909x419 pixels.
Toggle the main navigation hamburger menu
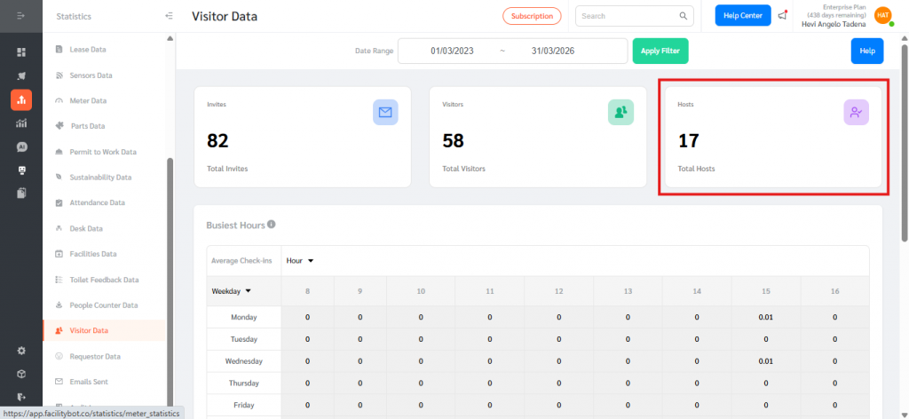pos(21,16)
